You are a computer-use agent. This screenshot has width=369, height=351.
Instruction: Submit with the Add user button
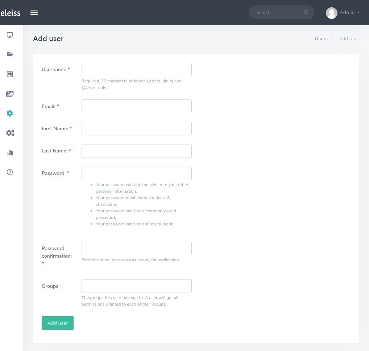58,323
